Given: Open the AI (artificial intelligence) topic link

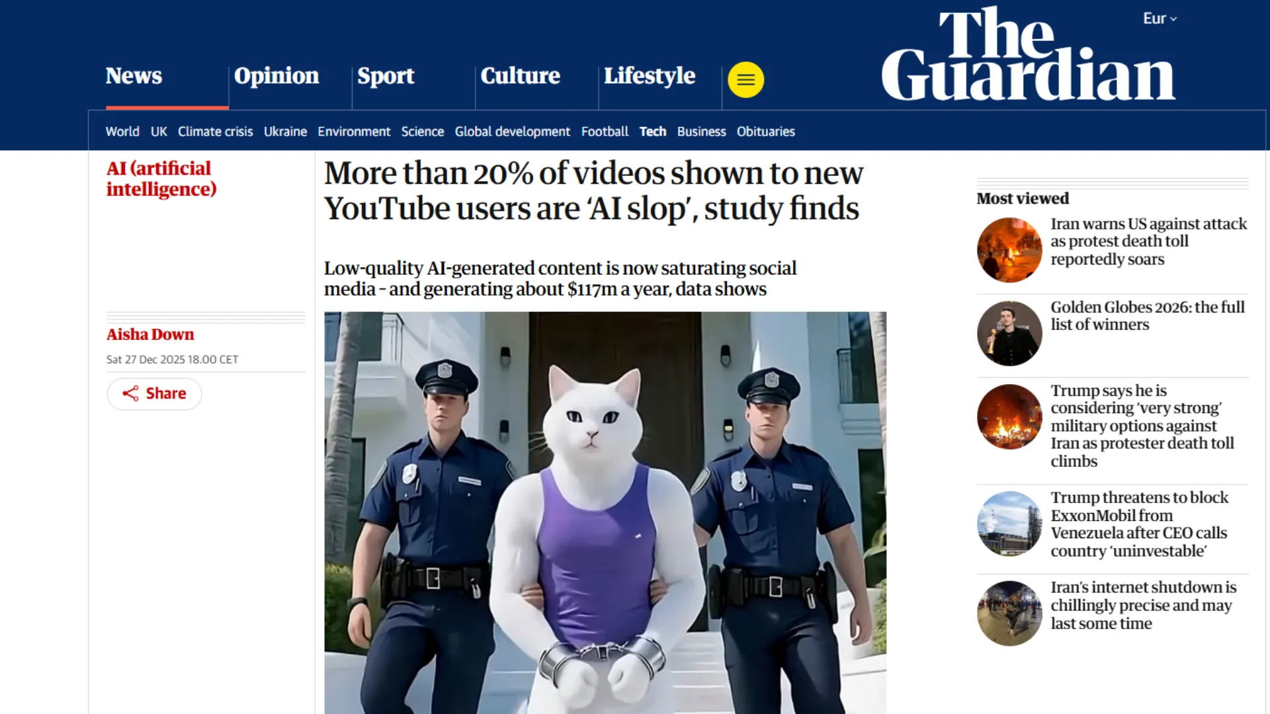Looking at the screenshot, I should [161, 178].
